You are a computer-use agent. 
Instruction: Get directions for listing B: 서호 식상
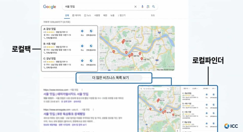82,46
